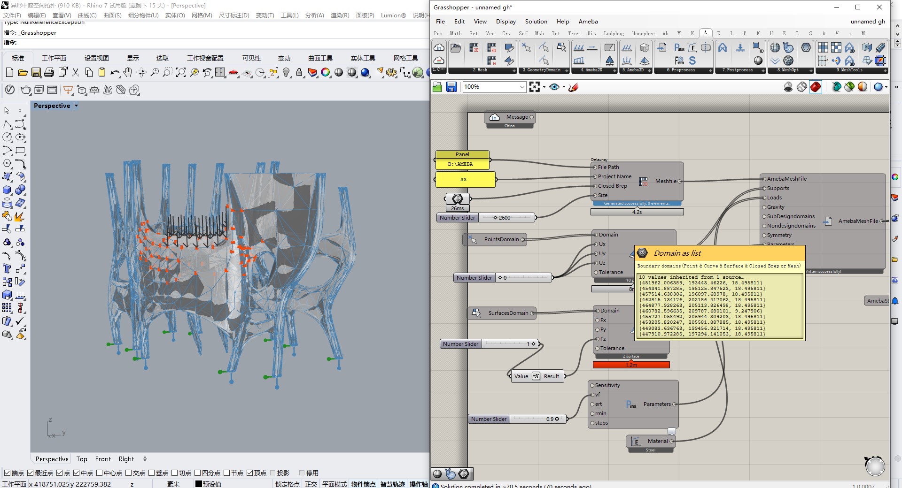Save the Rhino model with floppy disk icon
Image resolution: width=902 pixels, height=488 pixels.
coord(36,72)
